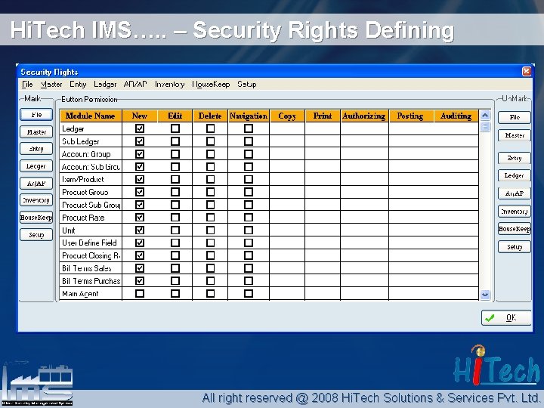The height and width of the screenshot is (408, 544).
Task: Click the Inventory button in UnMark group
Action: [x=515, y=212]
